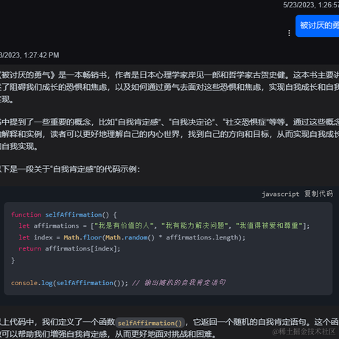Open the three-dot message options menu

tap(289, 33)
